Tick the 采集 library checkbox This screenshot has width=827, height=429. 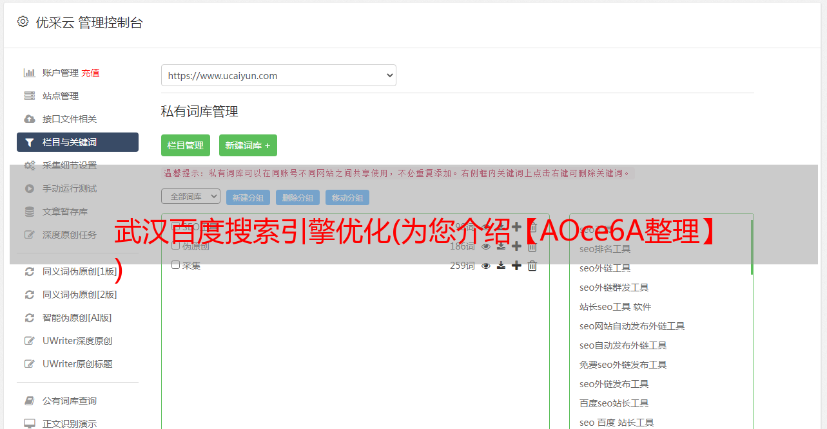point(175,265)
